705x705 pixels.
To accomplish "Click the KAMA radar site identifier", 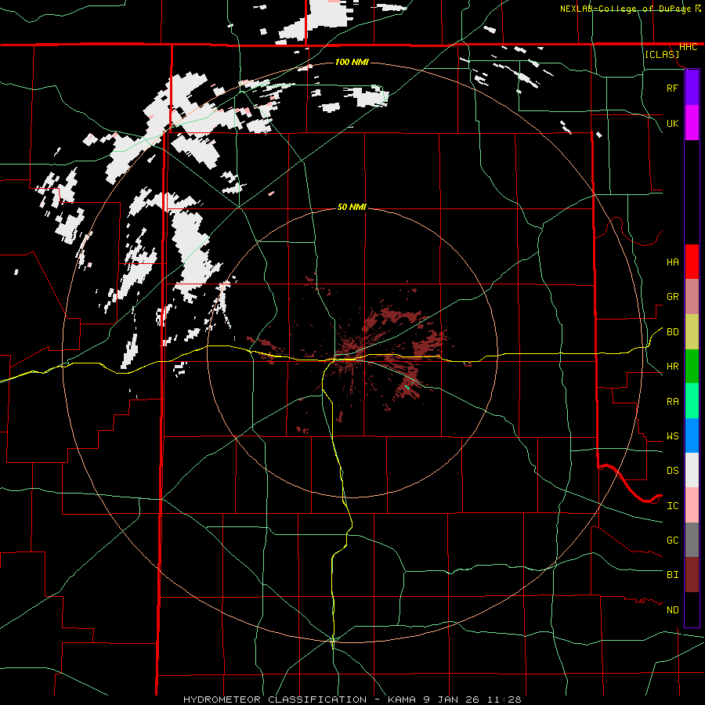I will coord(402,700).
